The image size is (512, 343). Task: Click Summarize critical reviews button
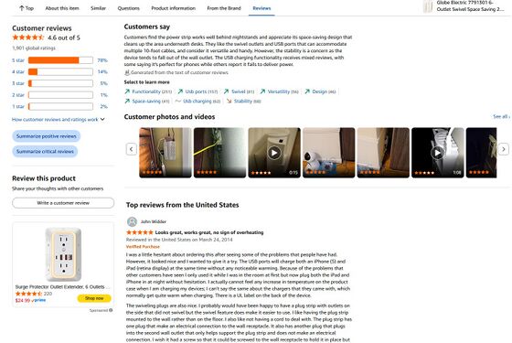click(x=45, y=151)
